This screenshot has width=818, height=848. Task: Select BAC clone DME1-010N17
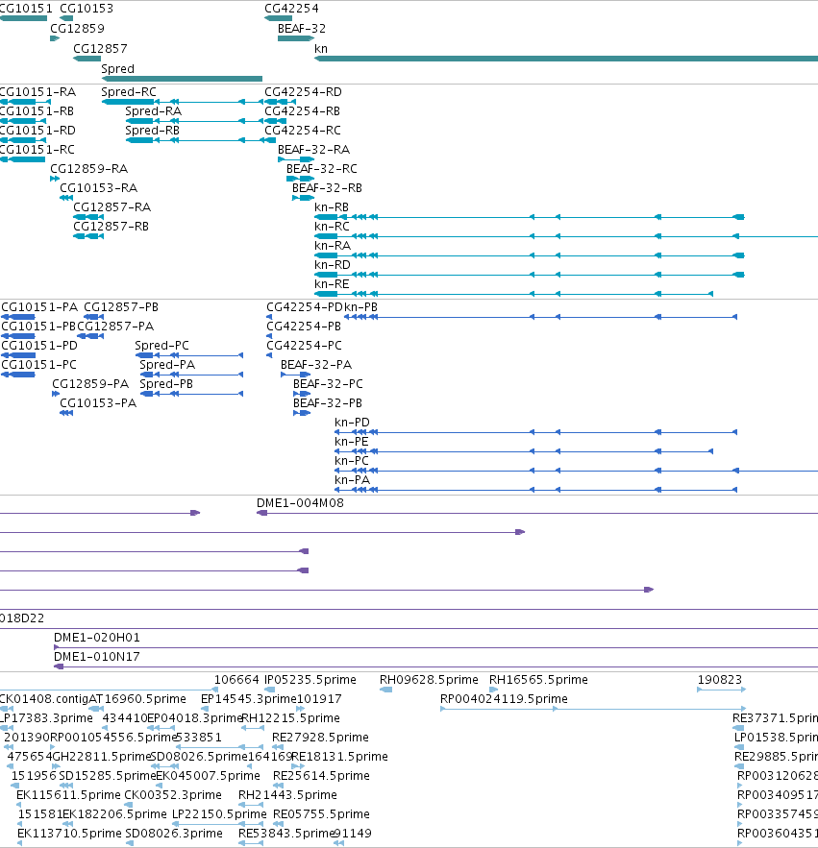tap(435, 666)
